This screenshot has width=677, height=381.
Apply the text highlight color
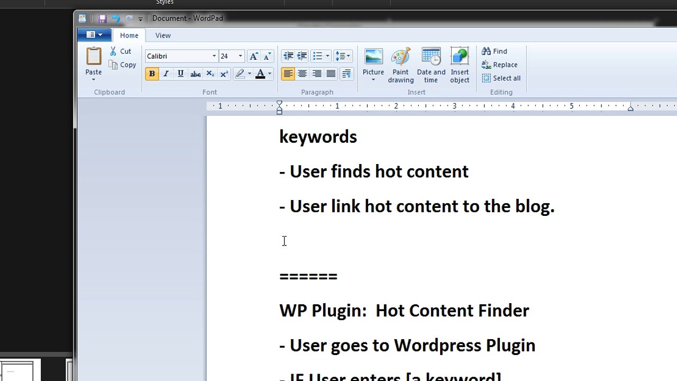pos(240,74)
